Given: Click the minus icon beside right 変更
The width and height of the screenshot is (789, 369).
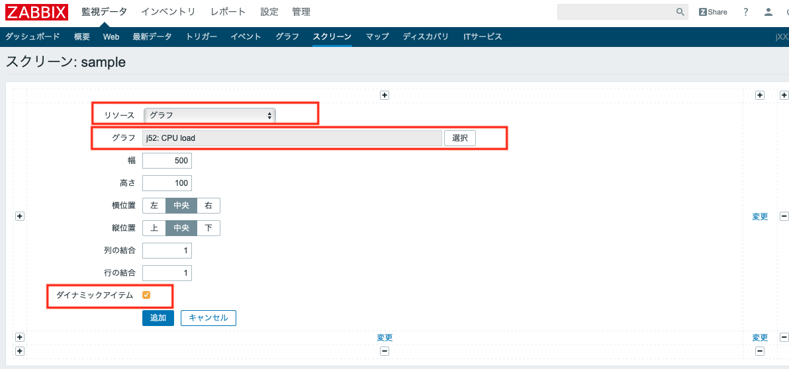Looking at the screenshot, I should [784, 216].
